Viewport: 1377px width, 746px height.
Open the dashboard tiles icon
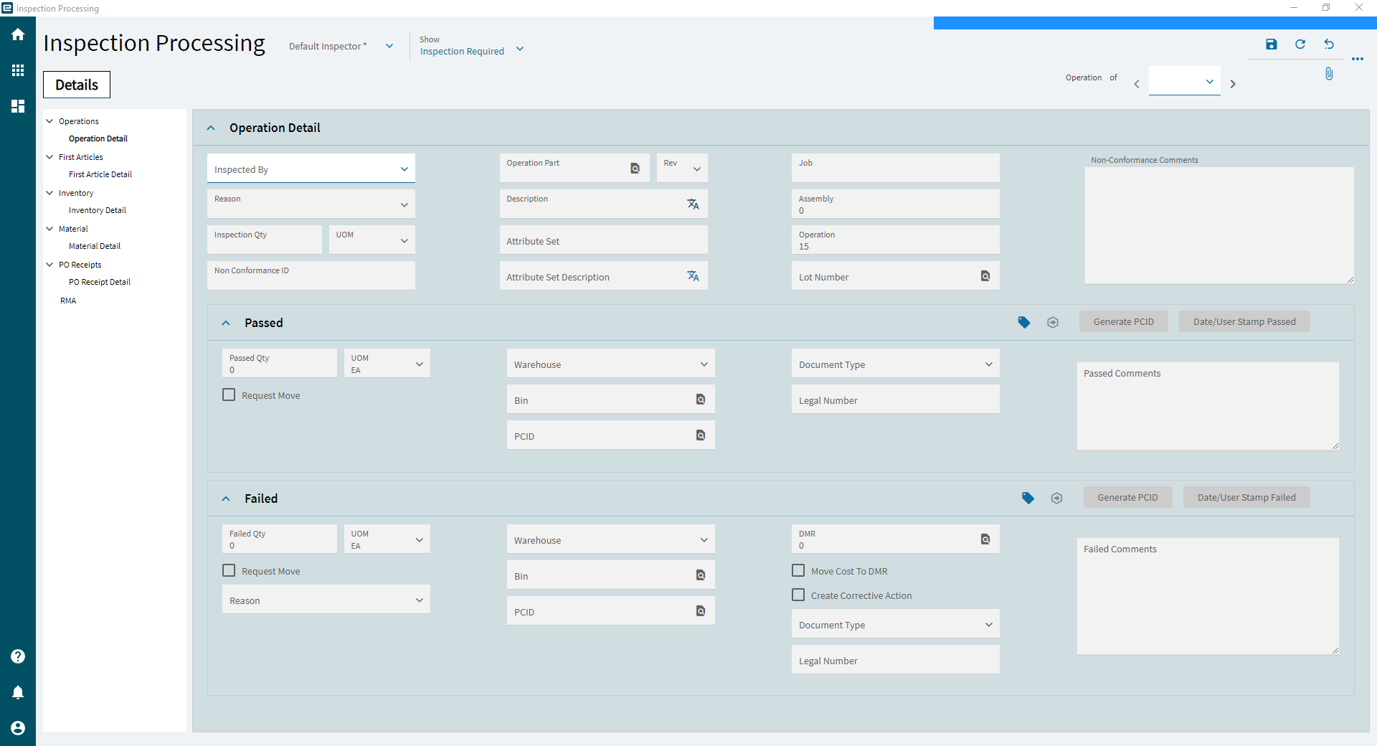point(18,106)
